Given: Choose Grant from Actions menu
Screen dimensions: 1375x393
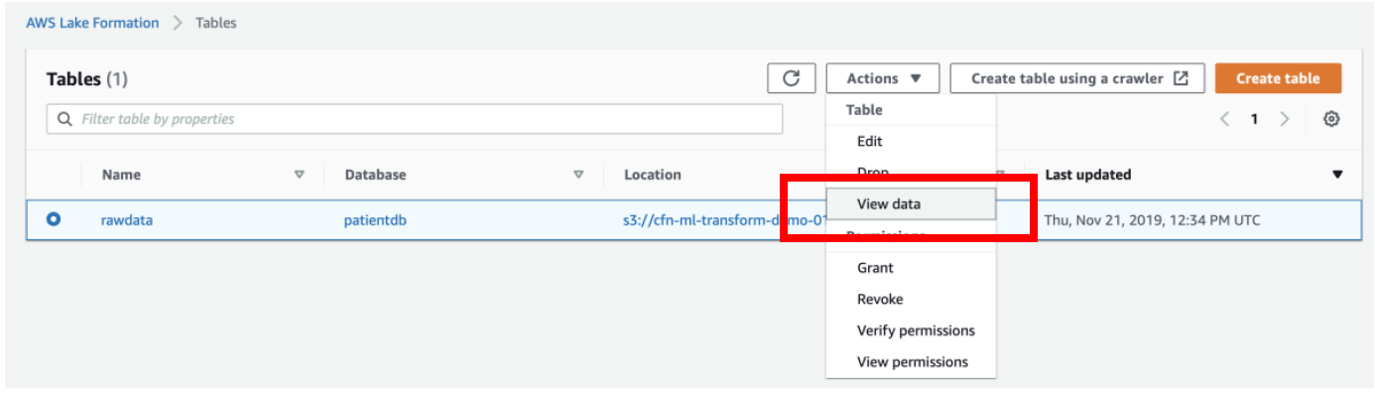Looking at the screenshot, I should click(x=875, y=267).
